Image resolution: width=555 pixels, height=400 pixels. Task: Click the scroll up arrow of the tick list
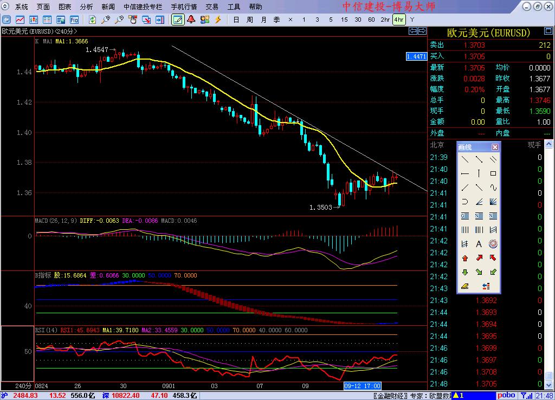[x=548, y=145]
